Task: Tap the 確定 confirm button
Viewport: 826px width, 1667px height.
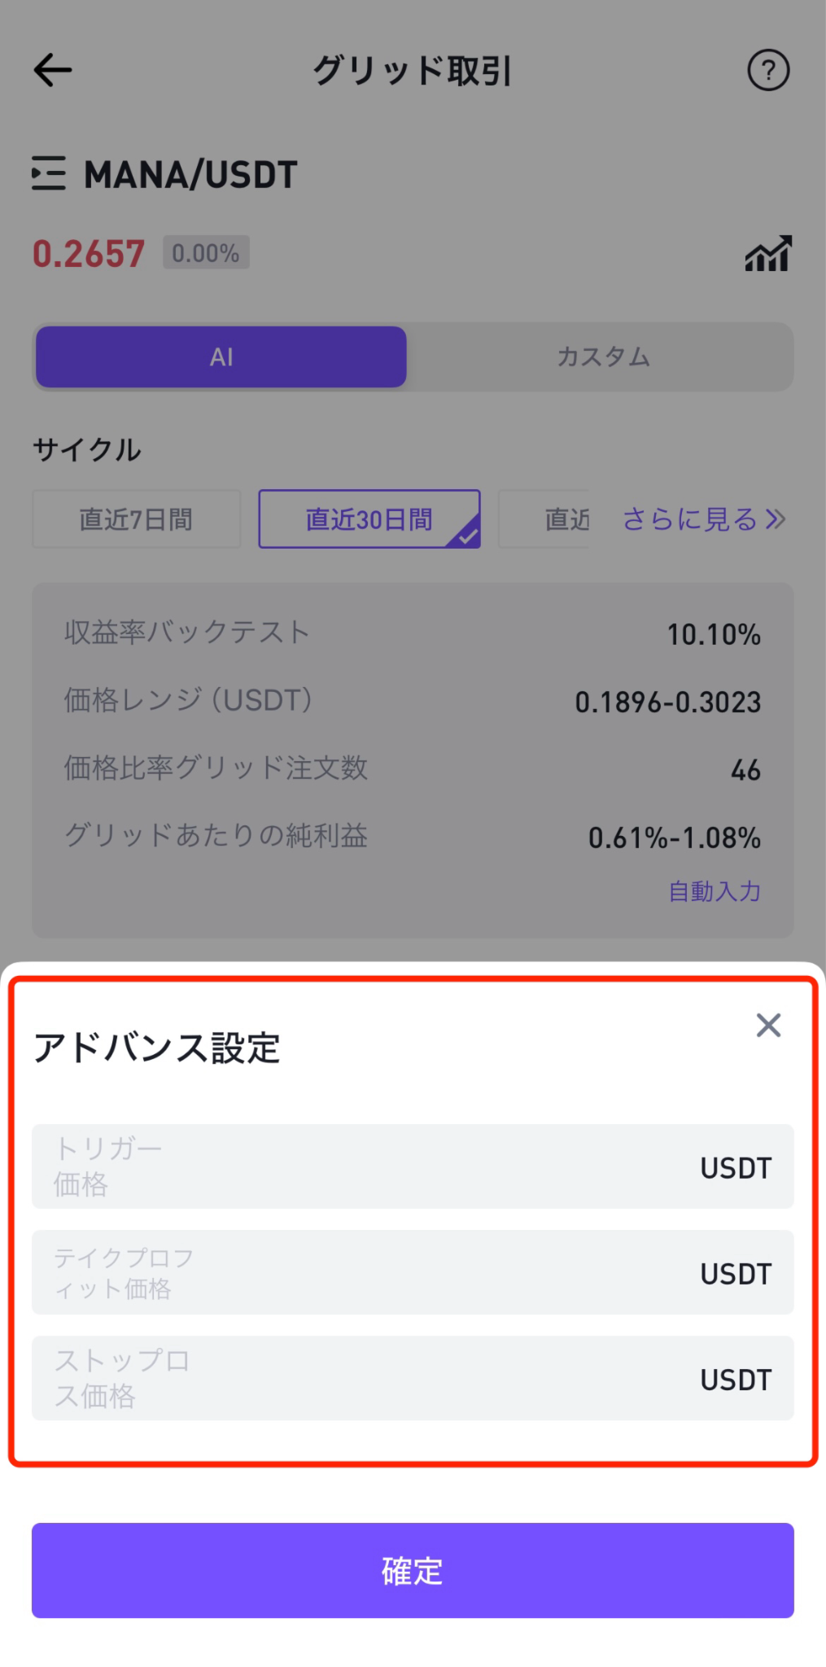Action: click(x=413, y=1570)
